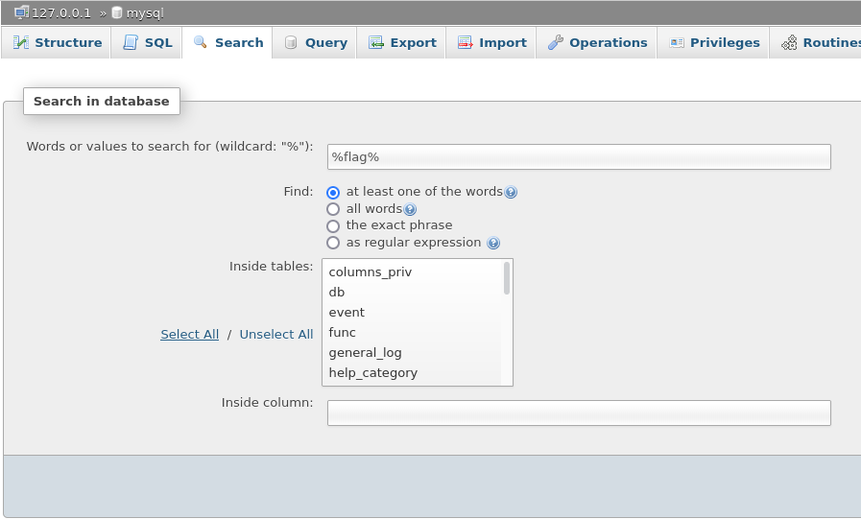The image size is (861, 519).
Task: Open the Routines tab
Action: [x=821, y=42]
